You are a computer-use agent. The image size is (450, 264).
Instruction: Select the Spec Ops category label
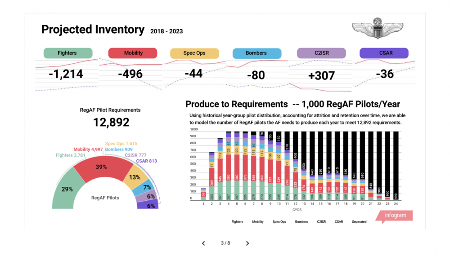click(194, 53)
